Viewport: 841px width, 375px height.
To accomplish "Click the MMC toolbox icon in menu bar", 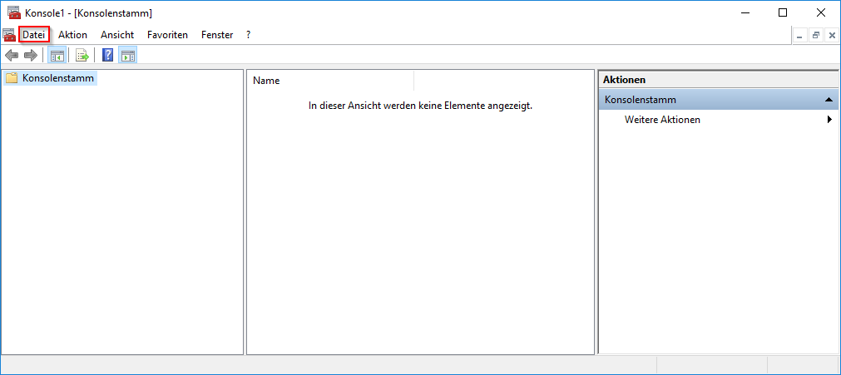I will coord(9,35).
